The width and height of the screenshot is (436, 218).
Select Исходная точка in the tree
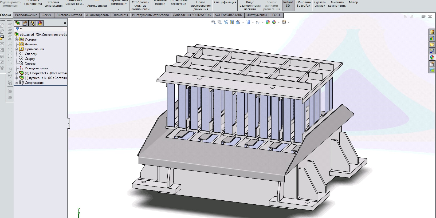tap(36, 68)
